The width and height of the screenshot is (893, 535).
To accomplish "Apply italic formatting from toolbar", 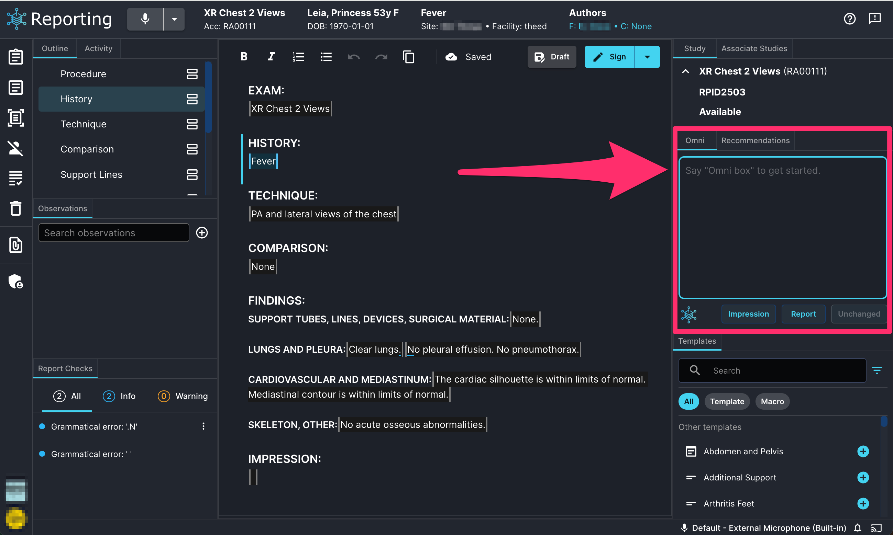I will point(271,57).
